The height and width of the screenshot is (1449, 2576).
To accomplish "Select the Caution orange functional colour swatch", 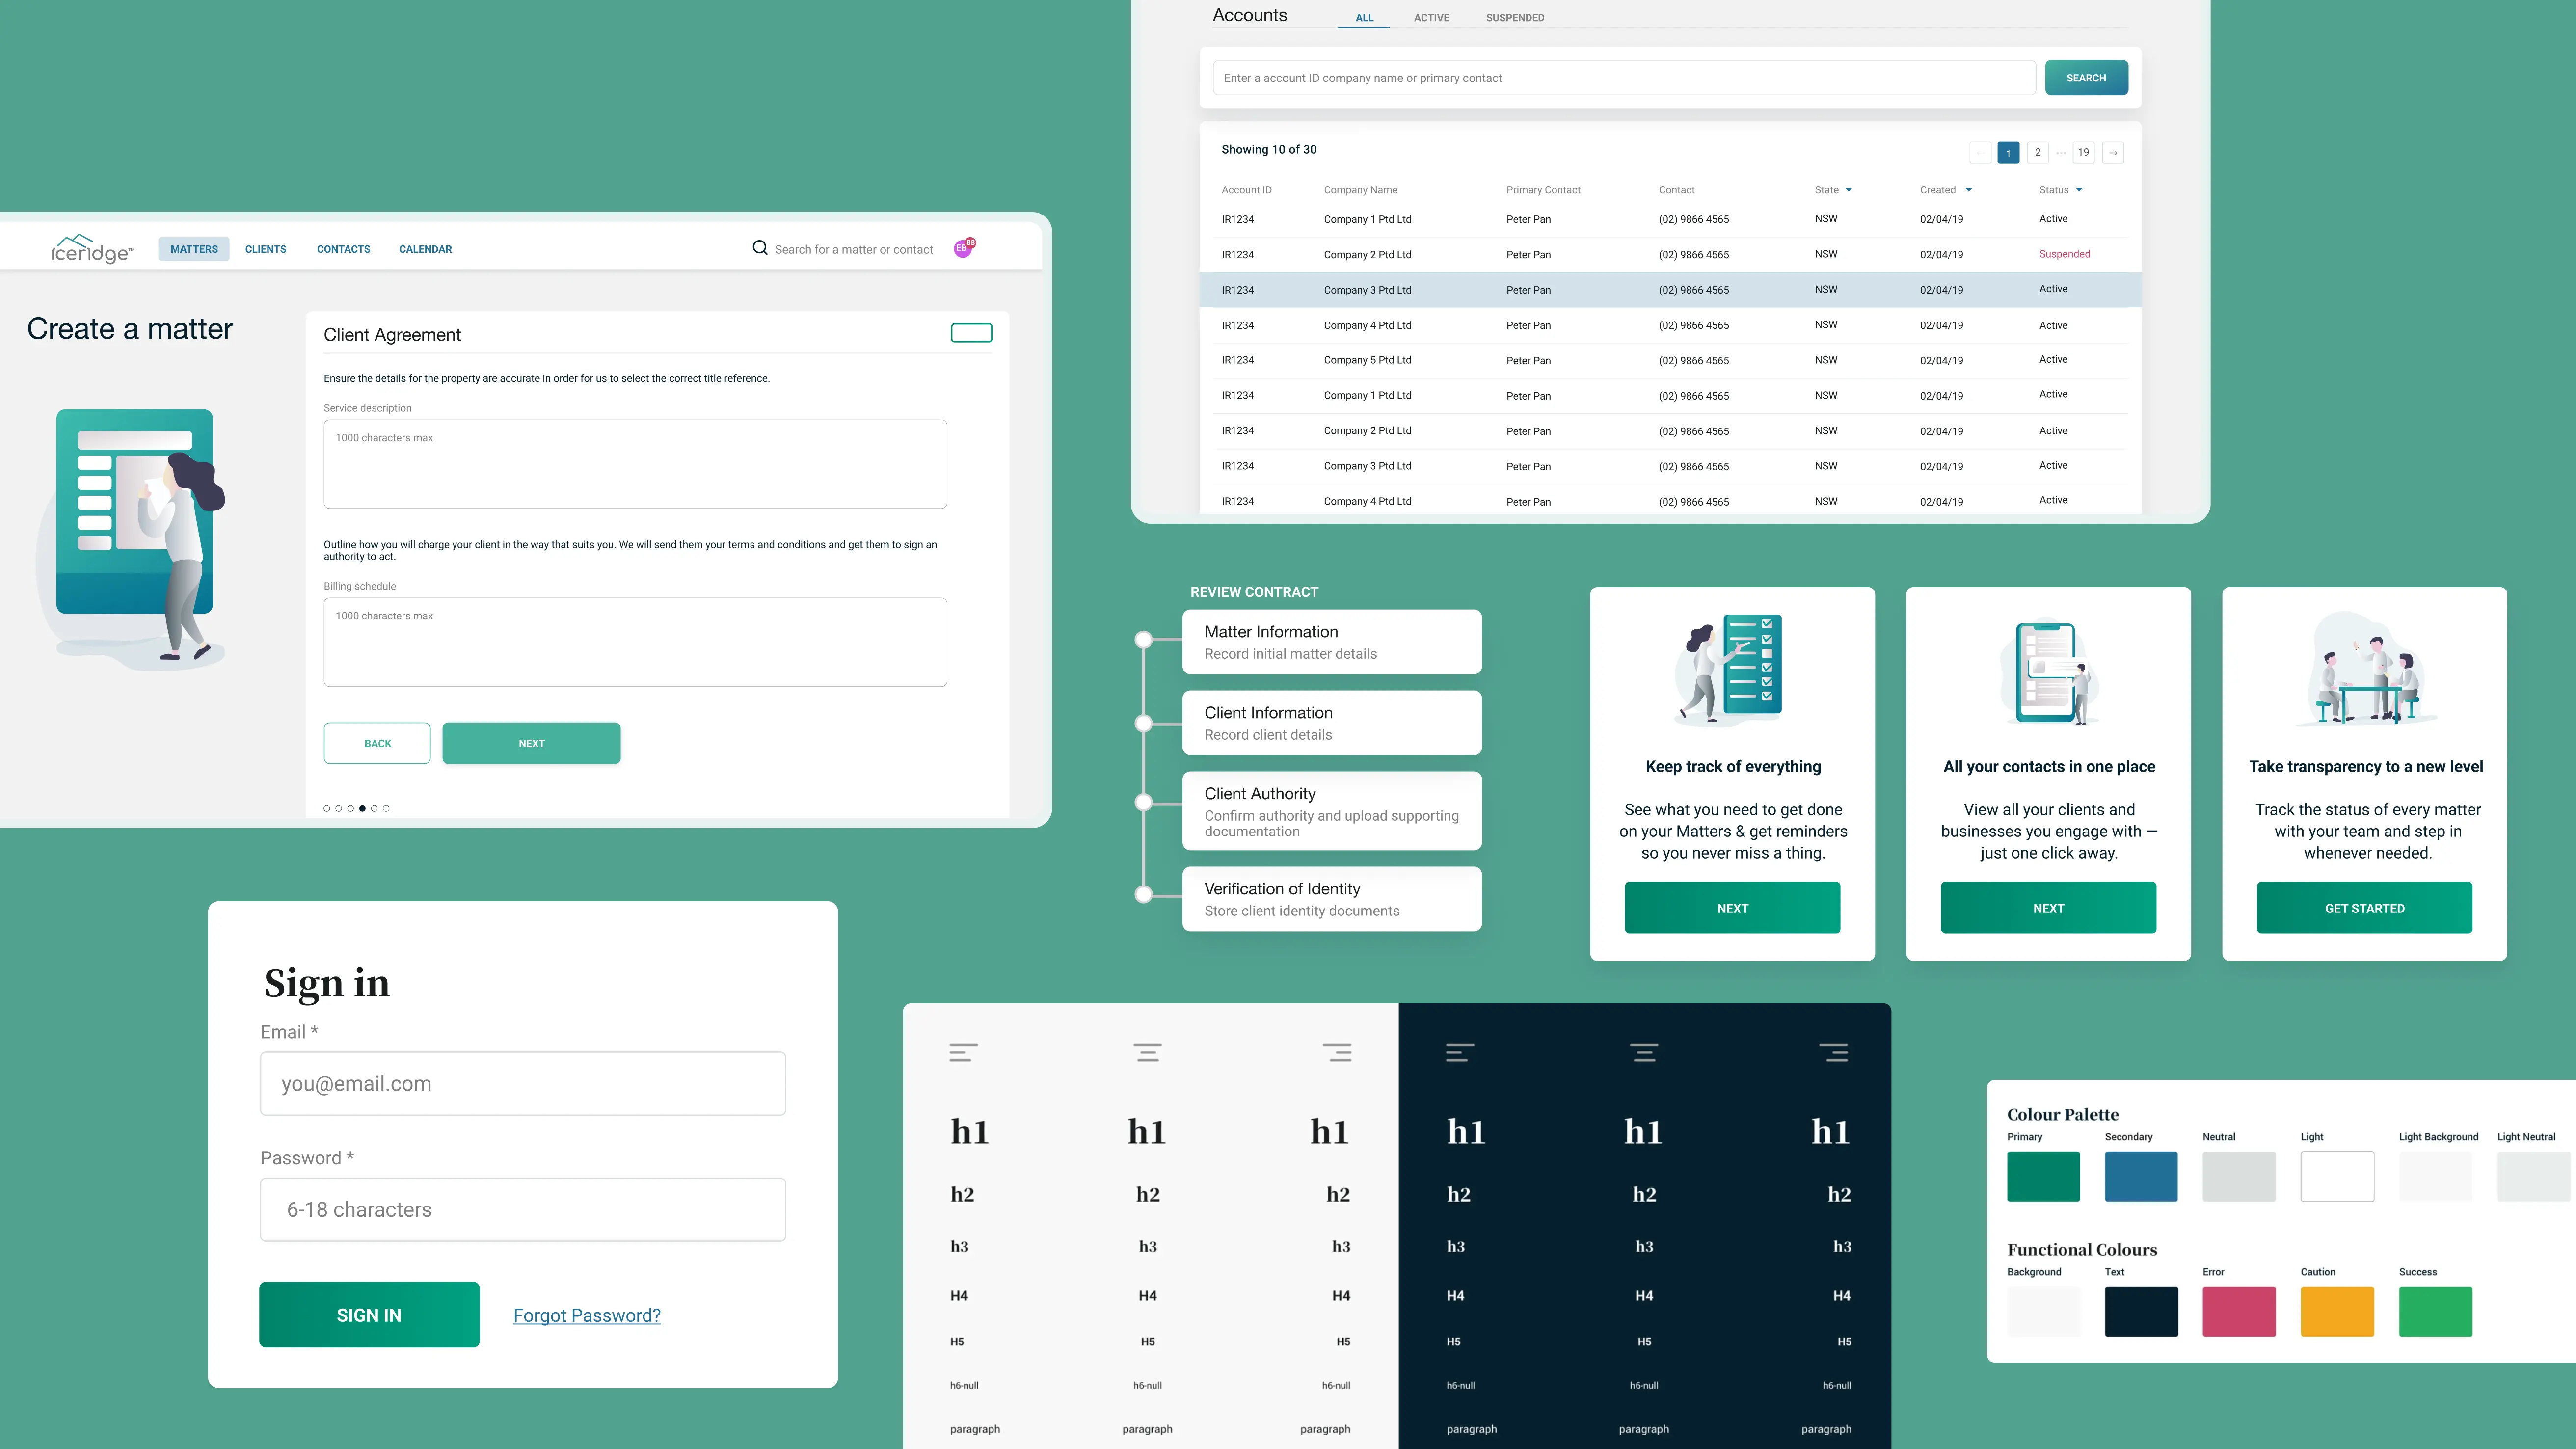I will click(2337, 1311).
